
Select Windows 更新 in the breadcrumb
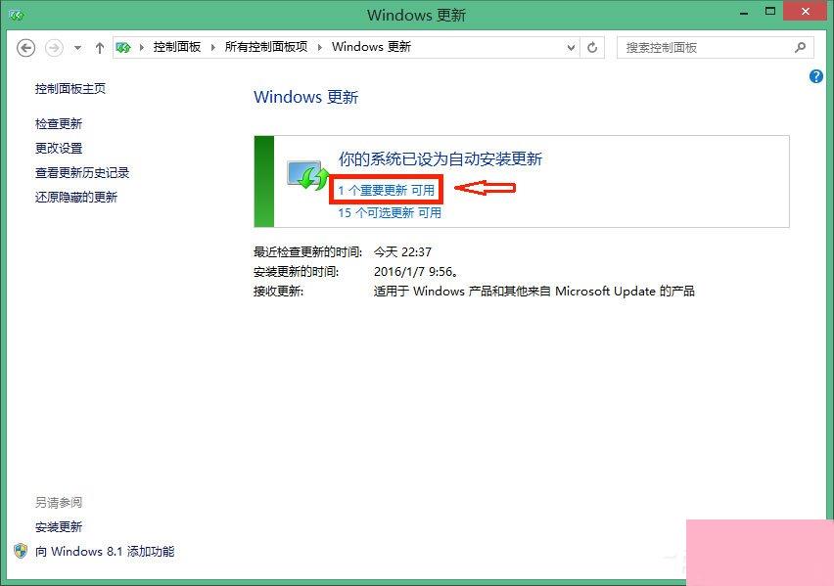[x=371, y=47]
